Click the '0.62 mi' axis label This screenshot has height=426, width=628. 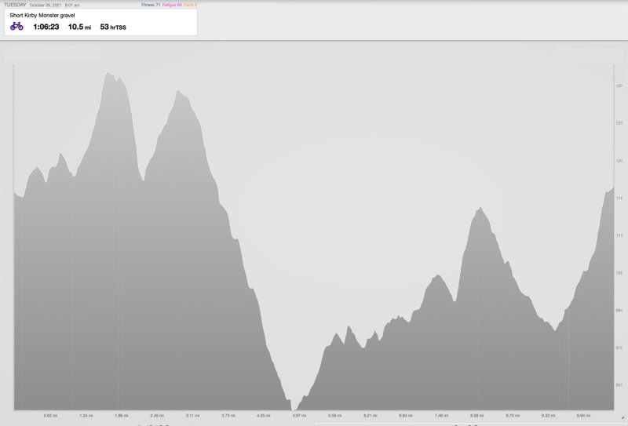click(50, 416)
